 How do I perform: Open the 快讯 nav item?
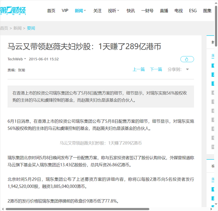pyautogui.click(x=131, y=11)
